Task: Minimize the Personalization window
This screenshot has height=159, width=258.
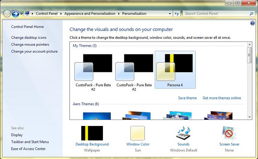Action: click(229, 3)
